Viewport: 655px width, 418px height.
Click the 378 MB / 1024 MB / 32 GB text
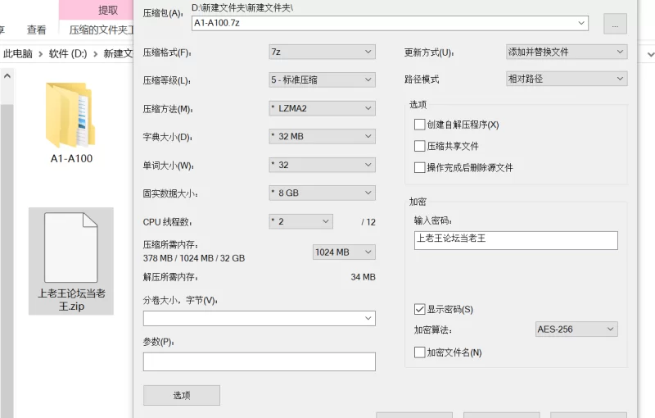pos(194,258)
